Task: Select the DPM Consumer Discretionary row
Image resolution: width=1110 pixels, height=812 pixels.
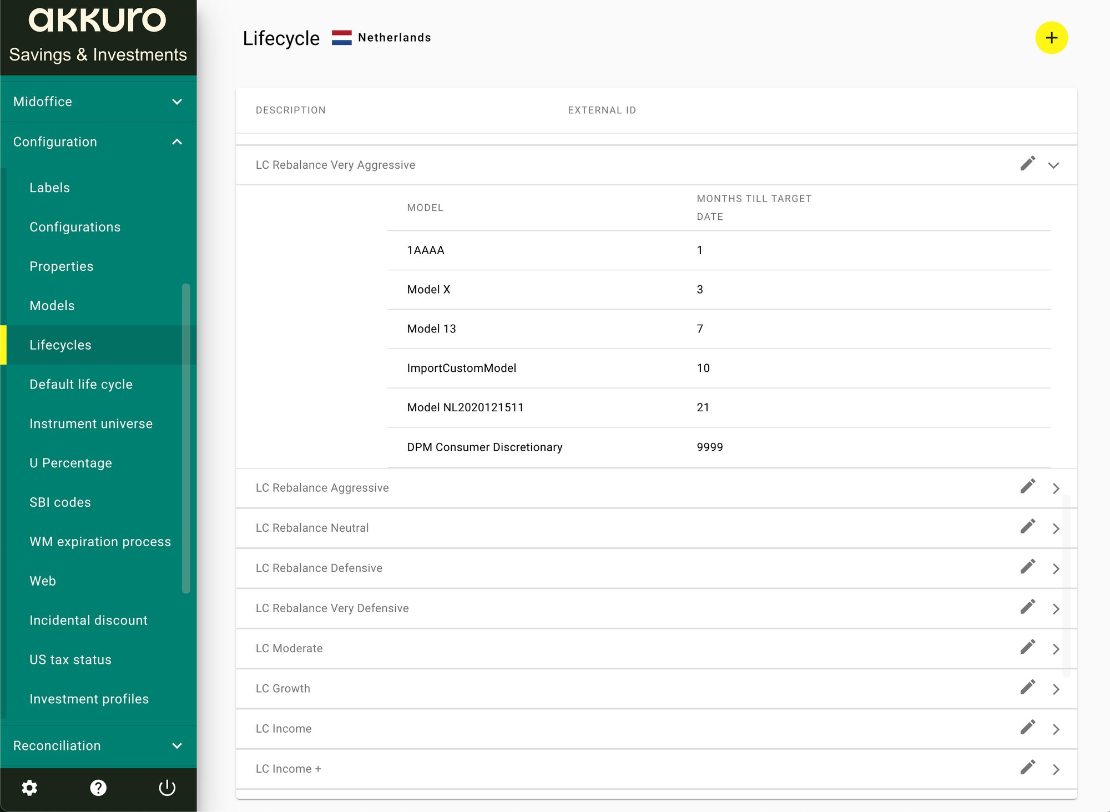Action: click(x=719, y=447)
